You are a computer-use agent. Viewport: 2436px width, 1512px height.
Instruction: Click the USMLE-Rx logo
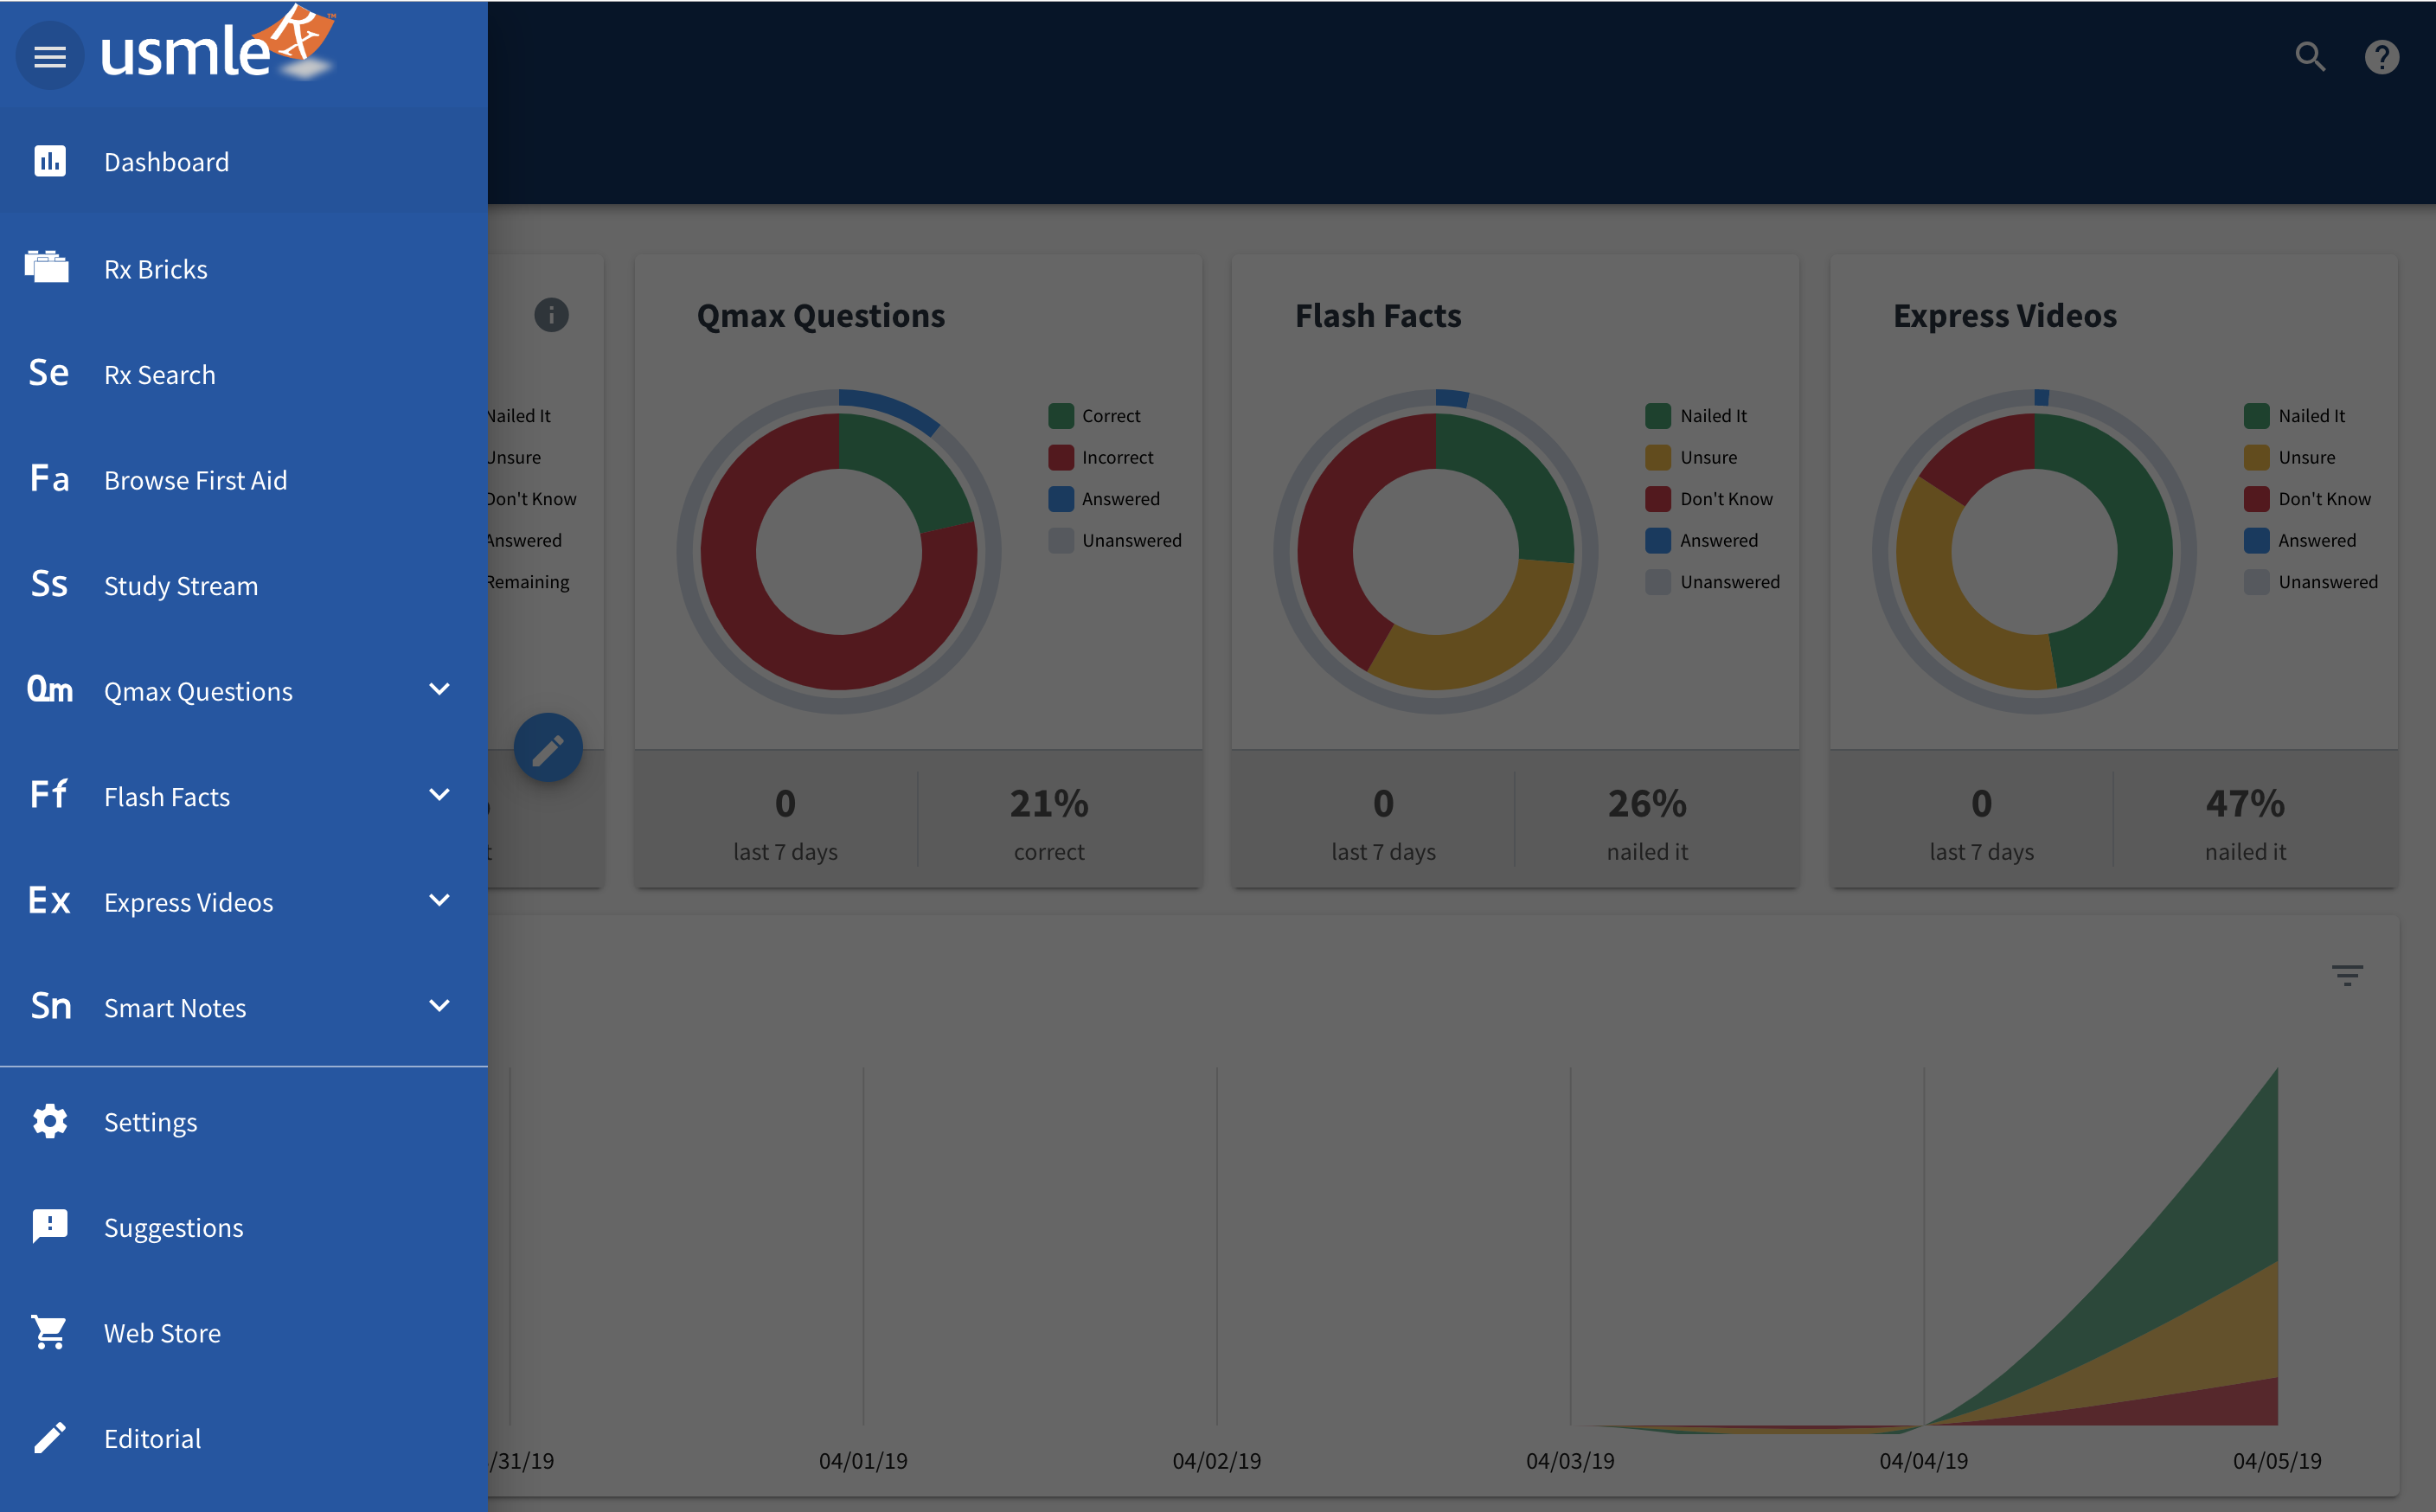[218, 44]
